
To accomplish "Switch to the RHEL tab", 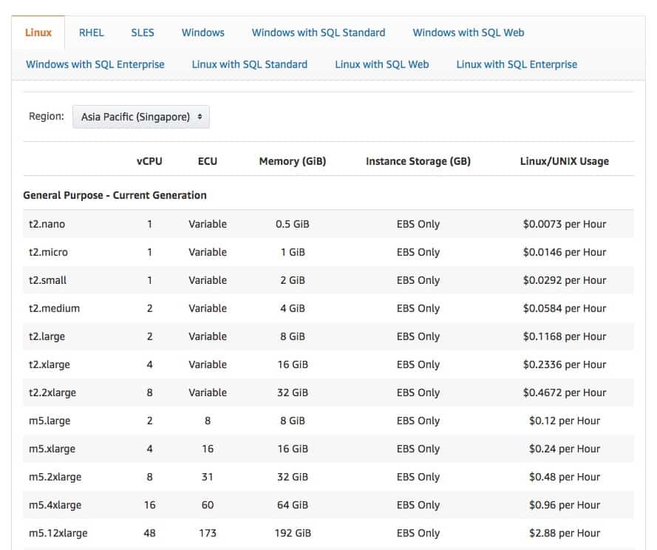I will pos(92,33).
